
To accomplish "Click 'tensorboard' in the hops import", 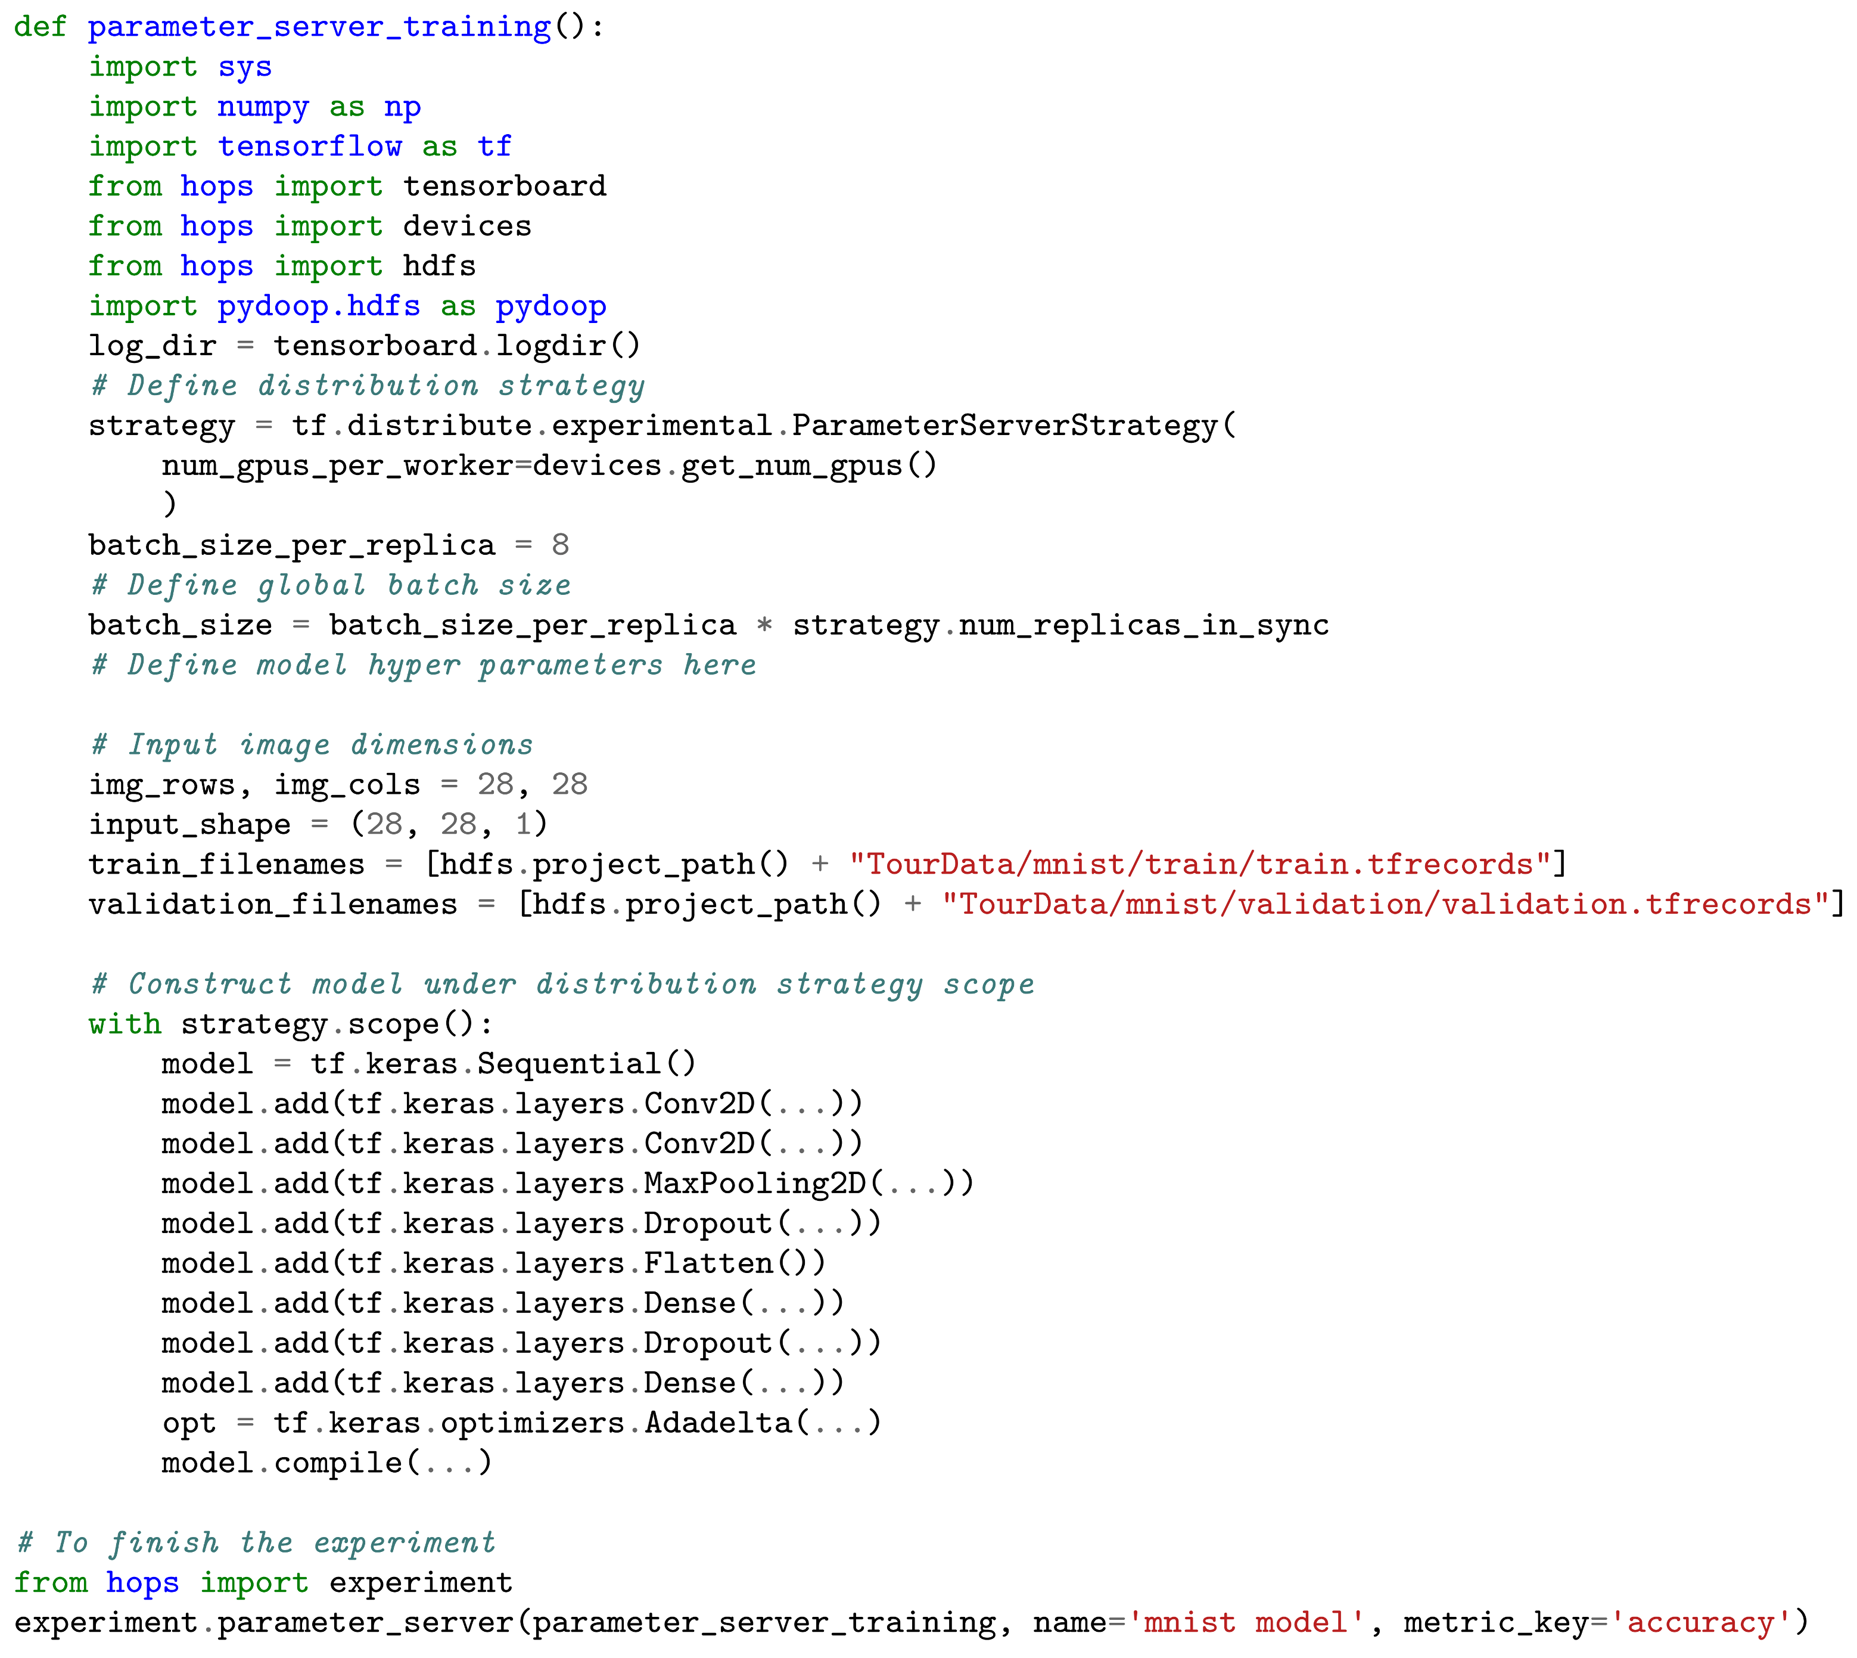I will coord(503,187).
